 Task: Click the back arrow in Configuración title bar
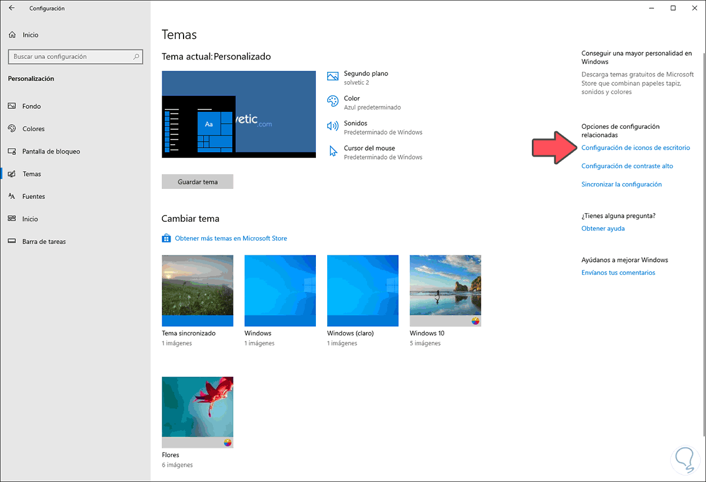point(12,8)
